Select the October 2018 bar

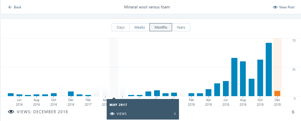(260, 78)
